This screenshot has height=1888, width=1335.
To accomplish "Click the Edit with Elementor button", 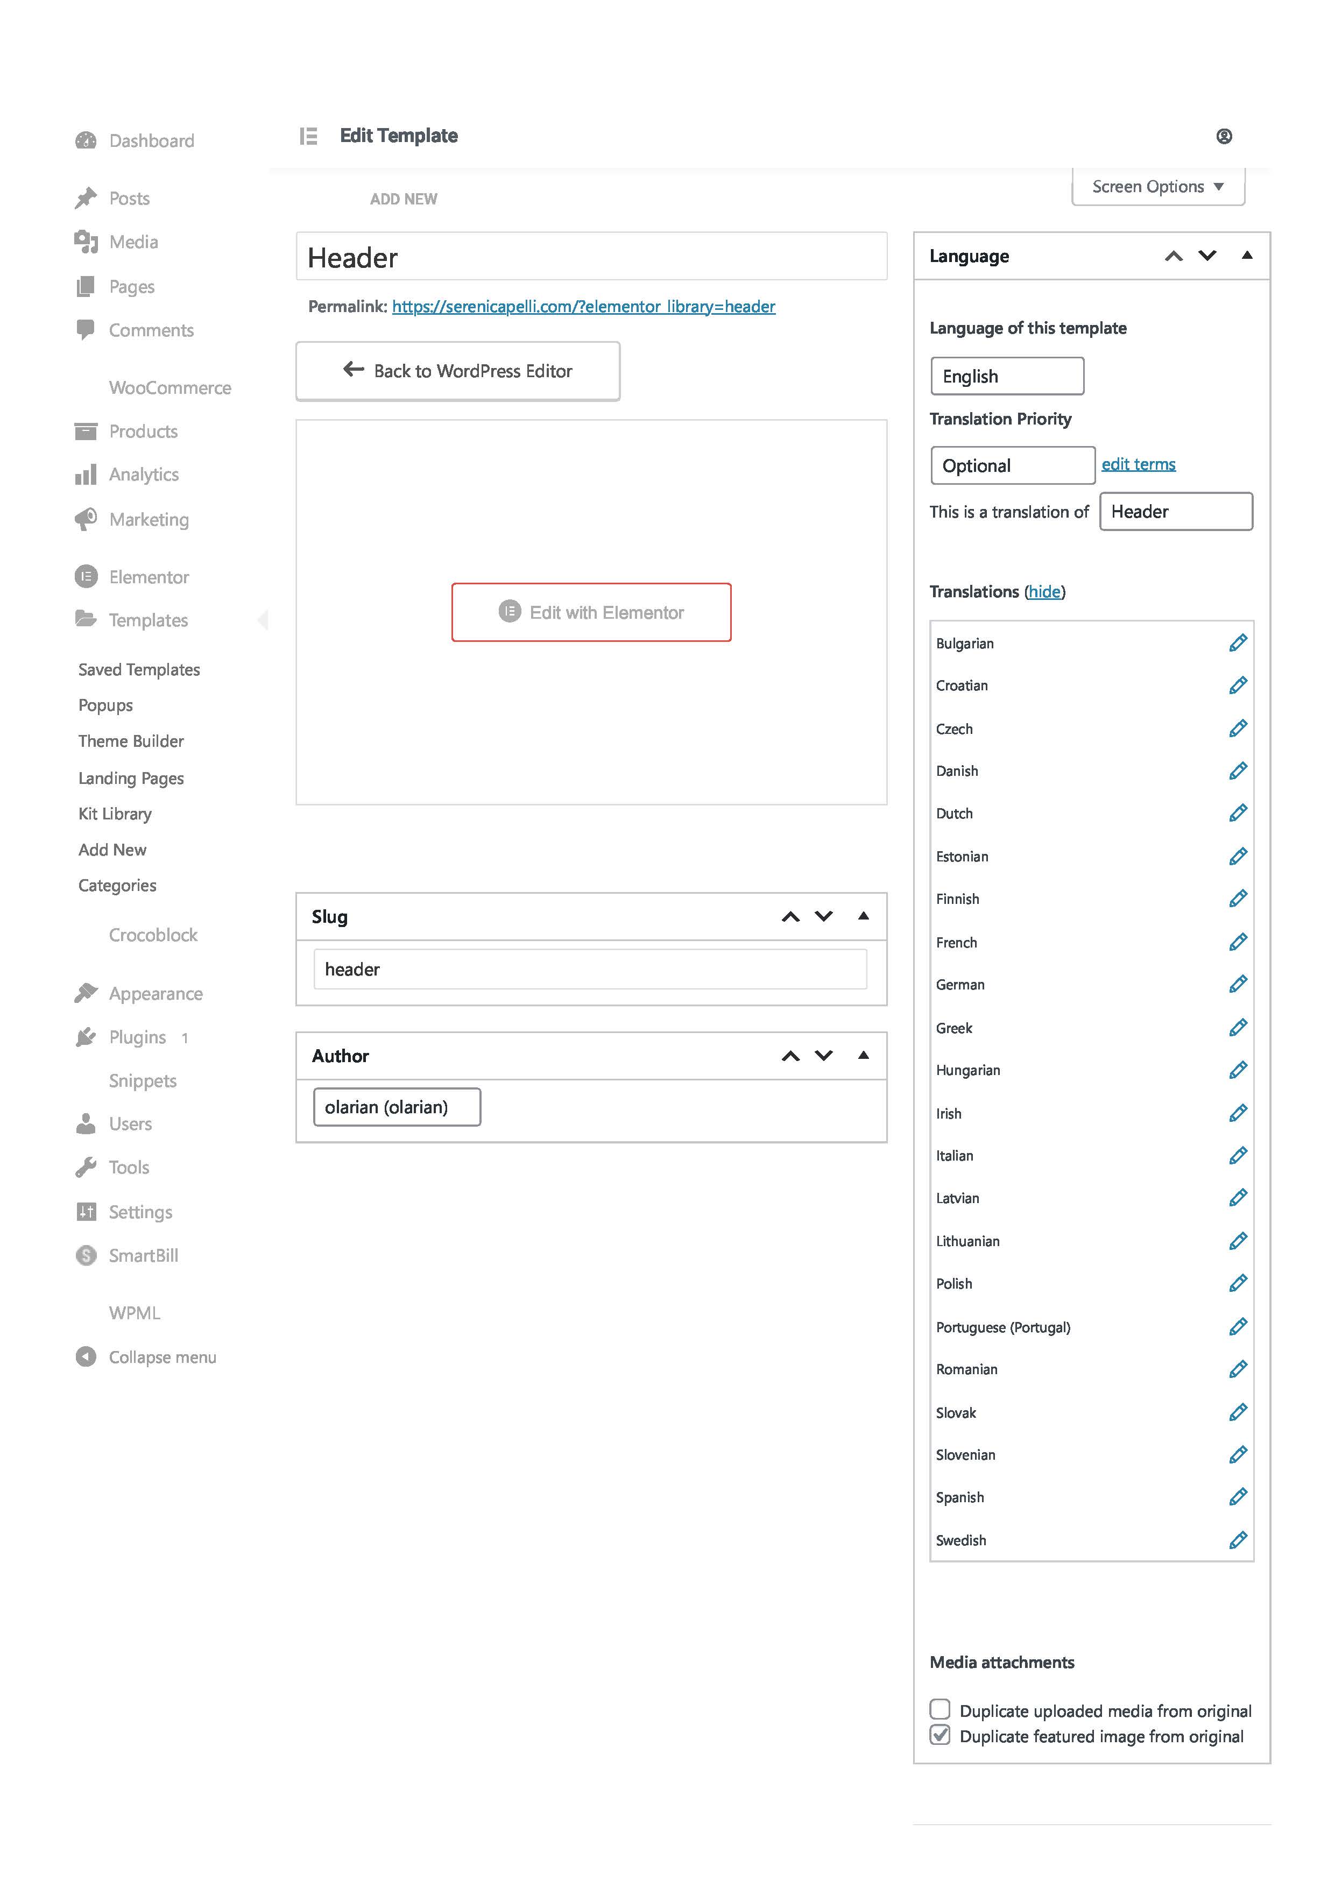I will point(591,612).
